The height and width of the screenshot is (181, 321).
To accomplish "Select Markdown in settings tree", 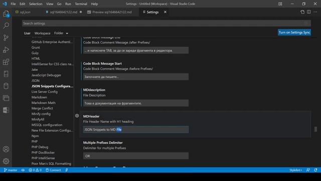I will click(x=39, y=97).
